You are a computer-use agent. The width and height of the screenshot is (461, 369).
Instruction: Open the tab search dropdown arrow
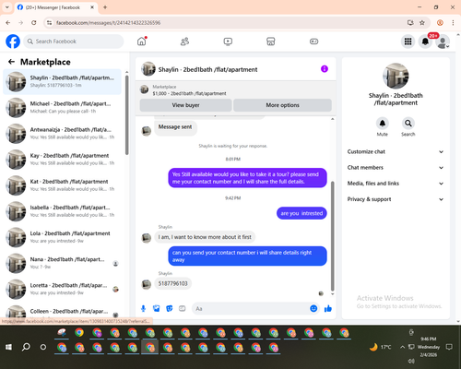coord(7,7)
